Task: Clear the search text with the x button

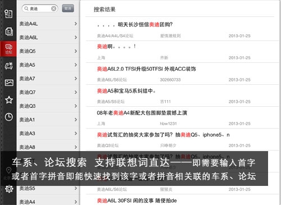Action: tap(53, 8)
